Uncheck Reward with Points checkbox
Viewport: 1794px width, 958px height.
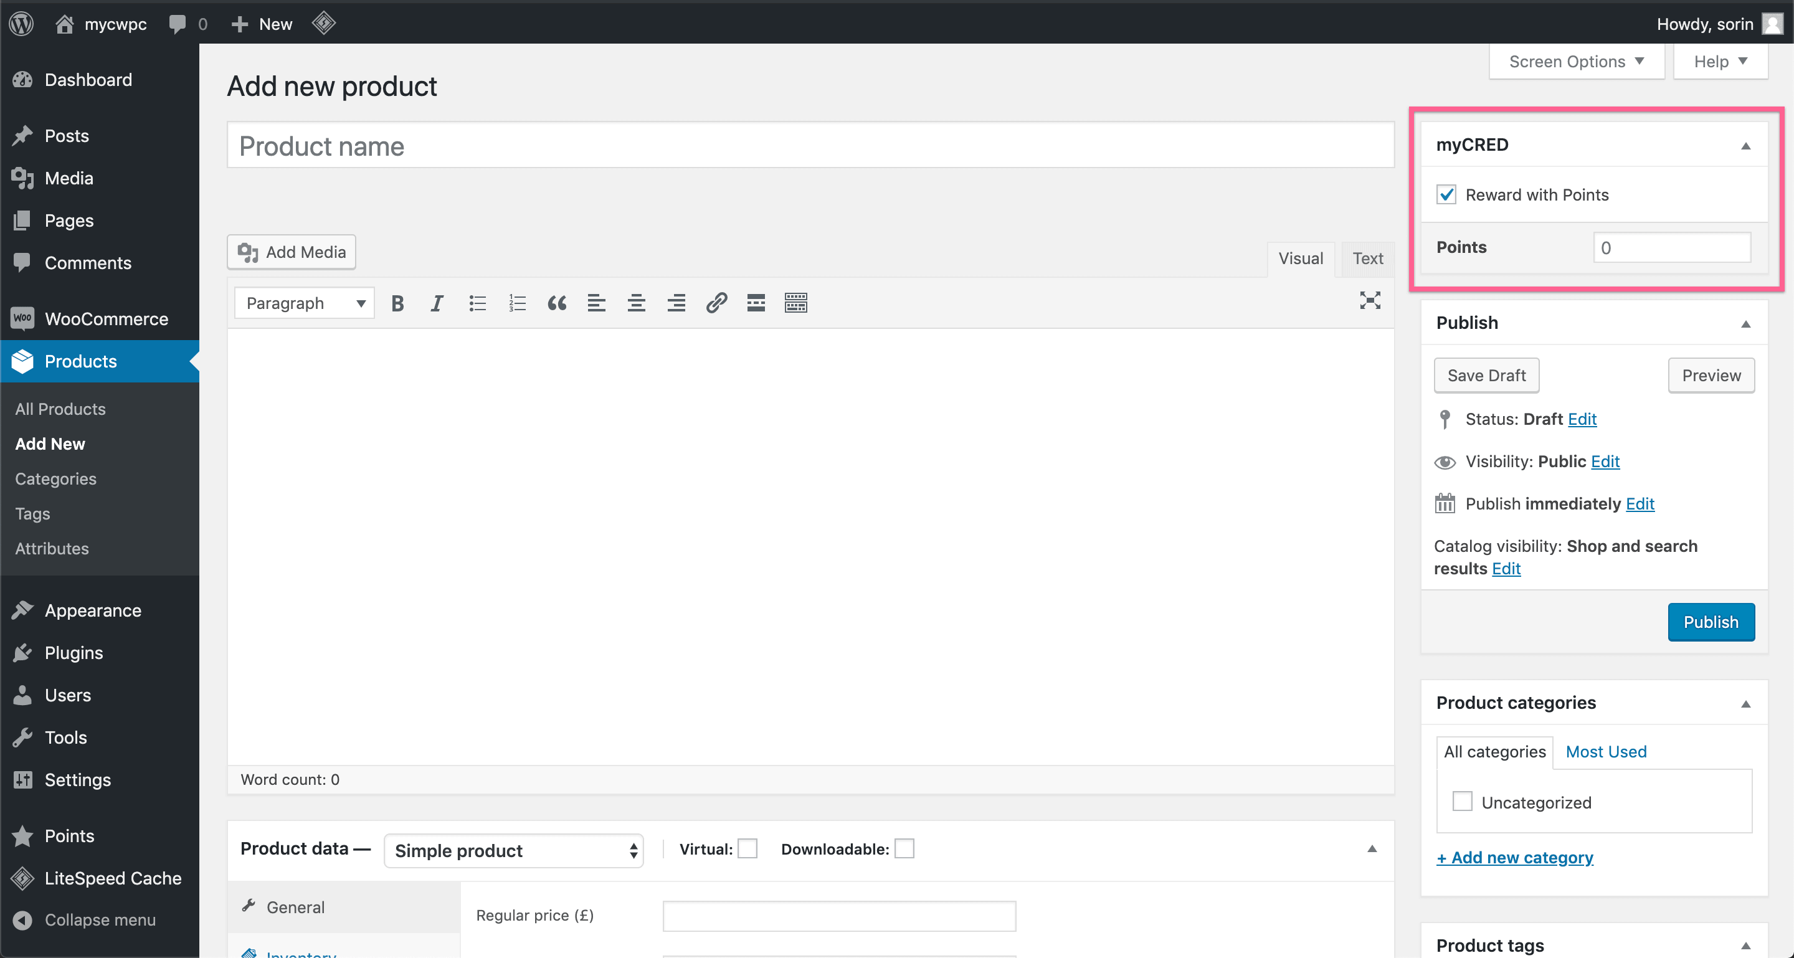coord(1446,194)
